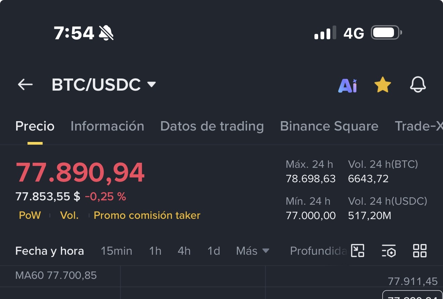This screenshot has height=299, width=443.
Task: Open the grid layout icon
Action: [x=420, y=251]
